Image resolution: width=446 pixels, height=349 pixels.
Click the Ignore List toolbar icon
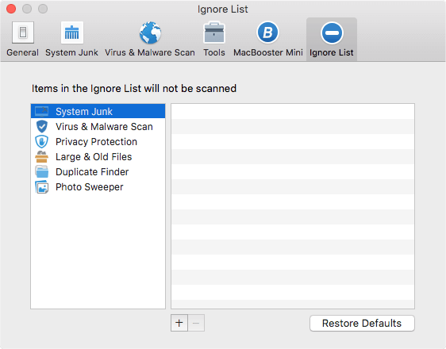pyautogui.click(x=332, y=33)
